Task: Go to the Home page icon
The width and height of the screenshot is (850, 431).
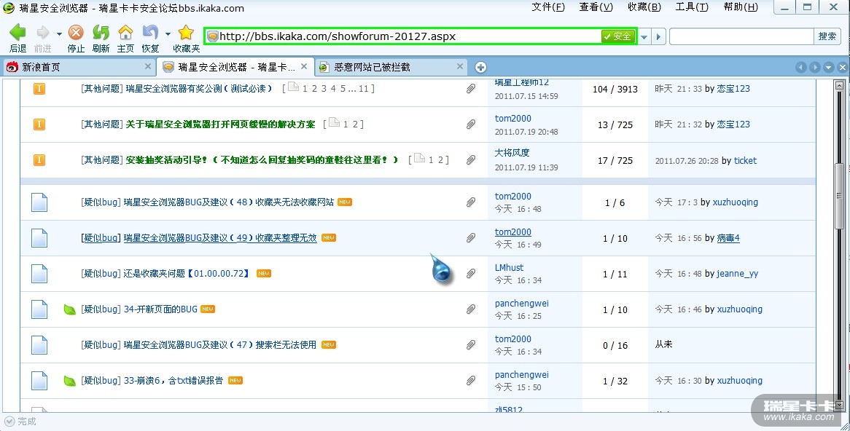Action: tap(126, 33)
